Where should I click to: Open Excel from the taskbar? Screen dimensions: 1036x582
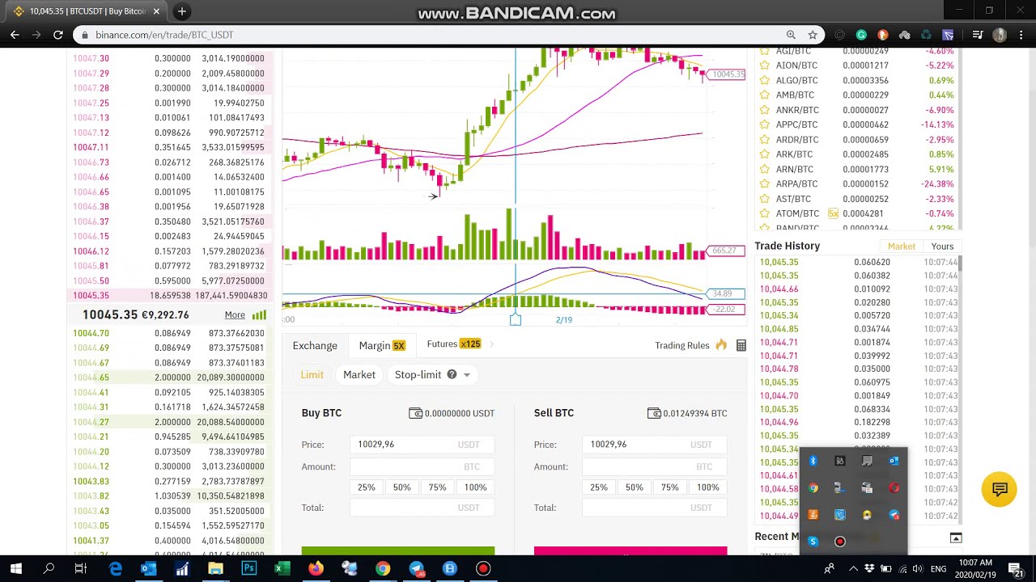282,568
